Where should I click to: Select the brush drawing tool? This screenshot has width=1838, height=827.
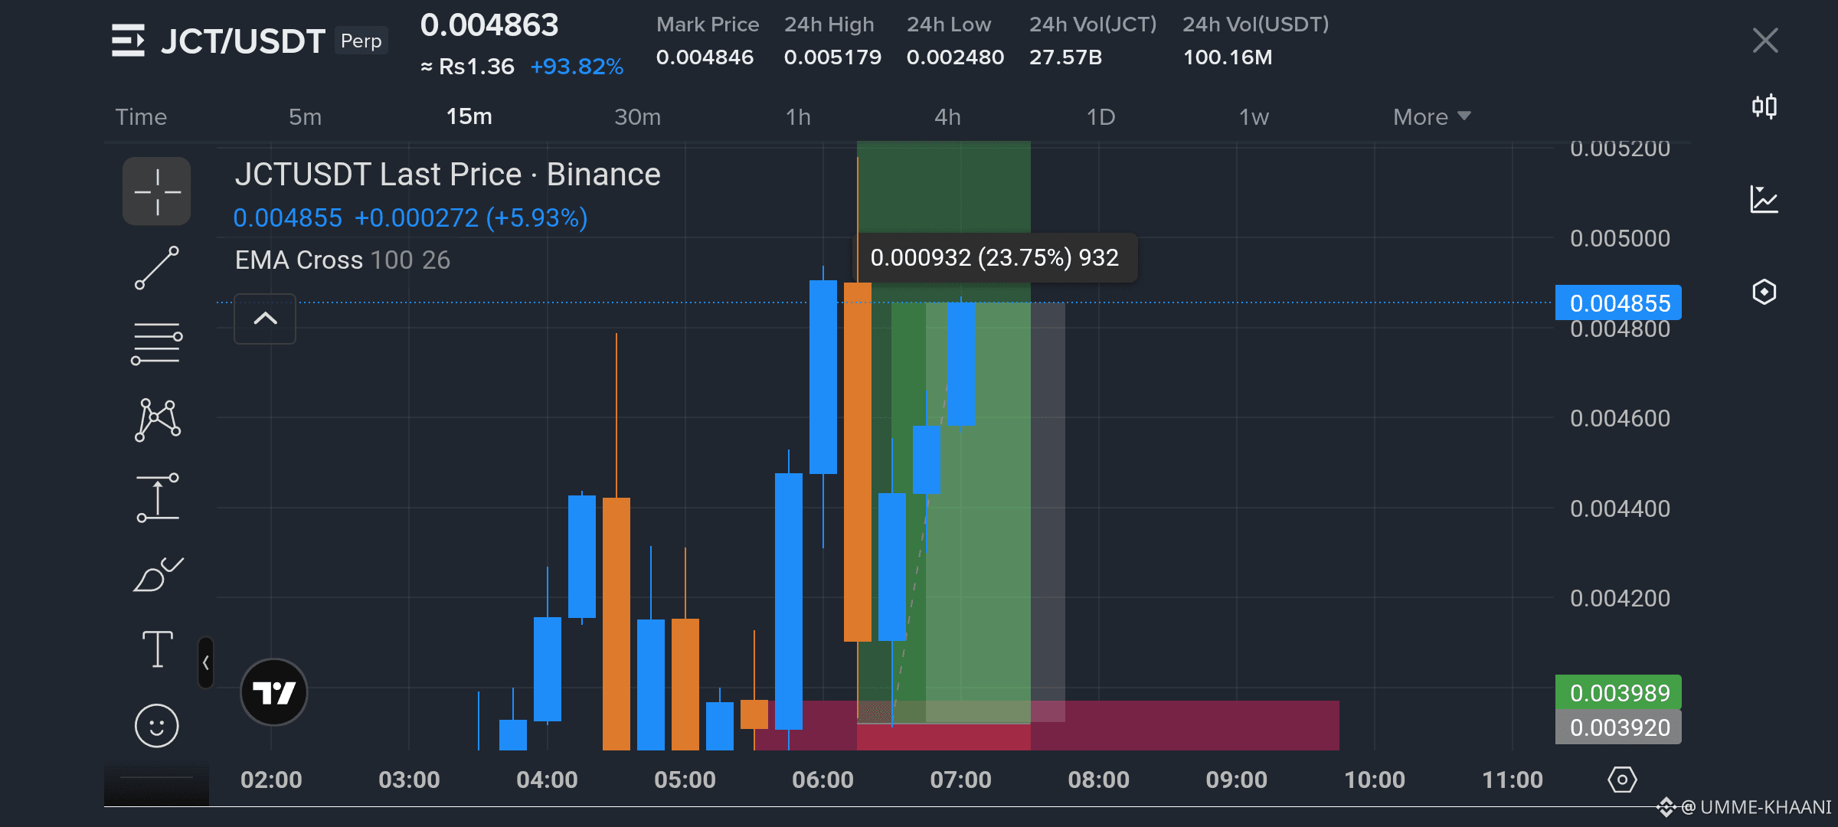pyautogui.click(x=159, y=574)
